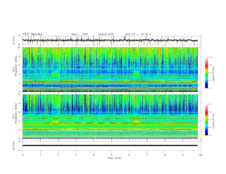
Task: Click the ch.1 spectrogram color scale bar
Action: pos(207,73)
